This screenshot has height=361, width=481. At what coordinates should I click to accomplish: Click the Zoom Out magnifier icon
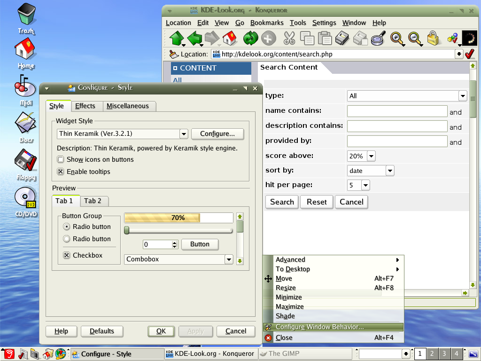(415, 39)
